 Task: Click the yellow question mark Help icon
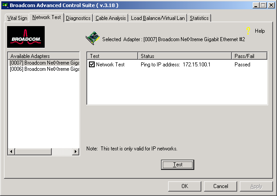[x=248, y=31]
